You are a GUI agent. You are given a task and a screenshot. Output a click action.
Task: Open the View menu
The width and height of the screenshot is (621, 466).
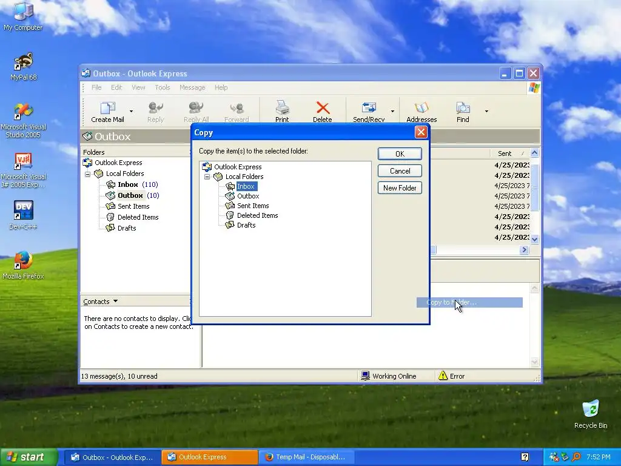(x=138, y=87)
